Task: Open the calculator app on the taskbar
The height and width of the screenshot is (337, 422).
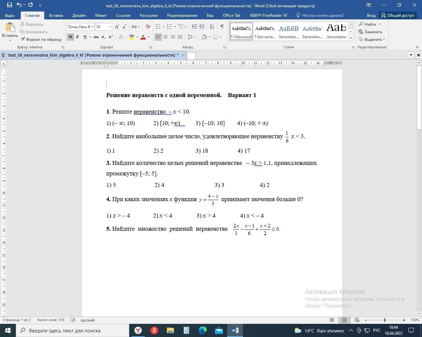Action: (x=186, y=330)
